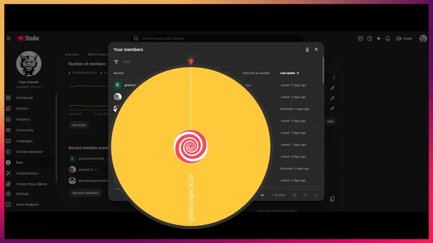Click the filter lines icon in members dialog
433x243 pixels.
click(116, 62)
